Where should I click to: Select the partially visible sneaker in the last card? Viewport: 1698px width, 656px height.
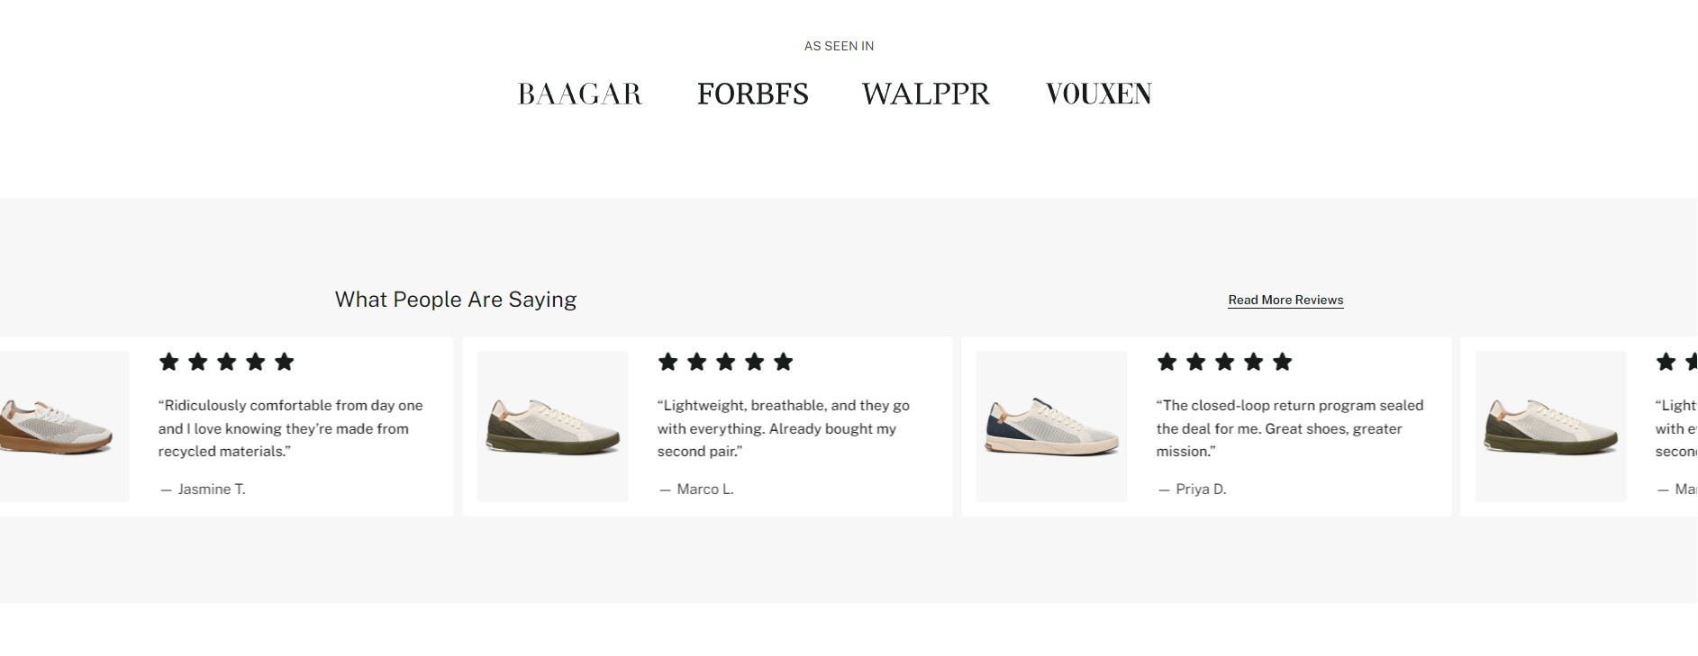1551,427
